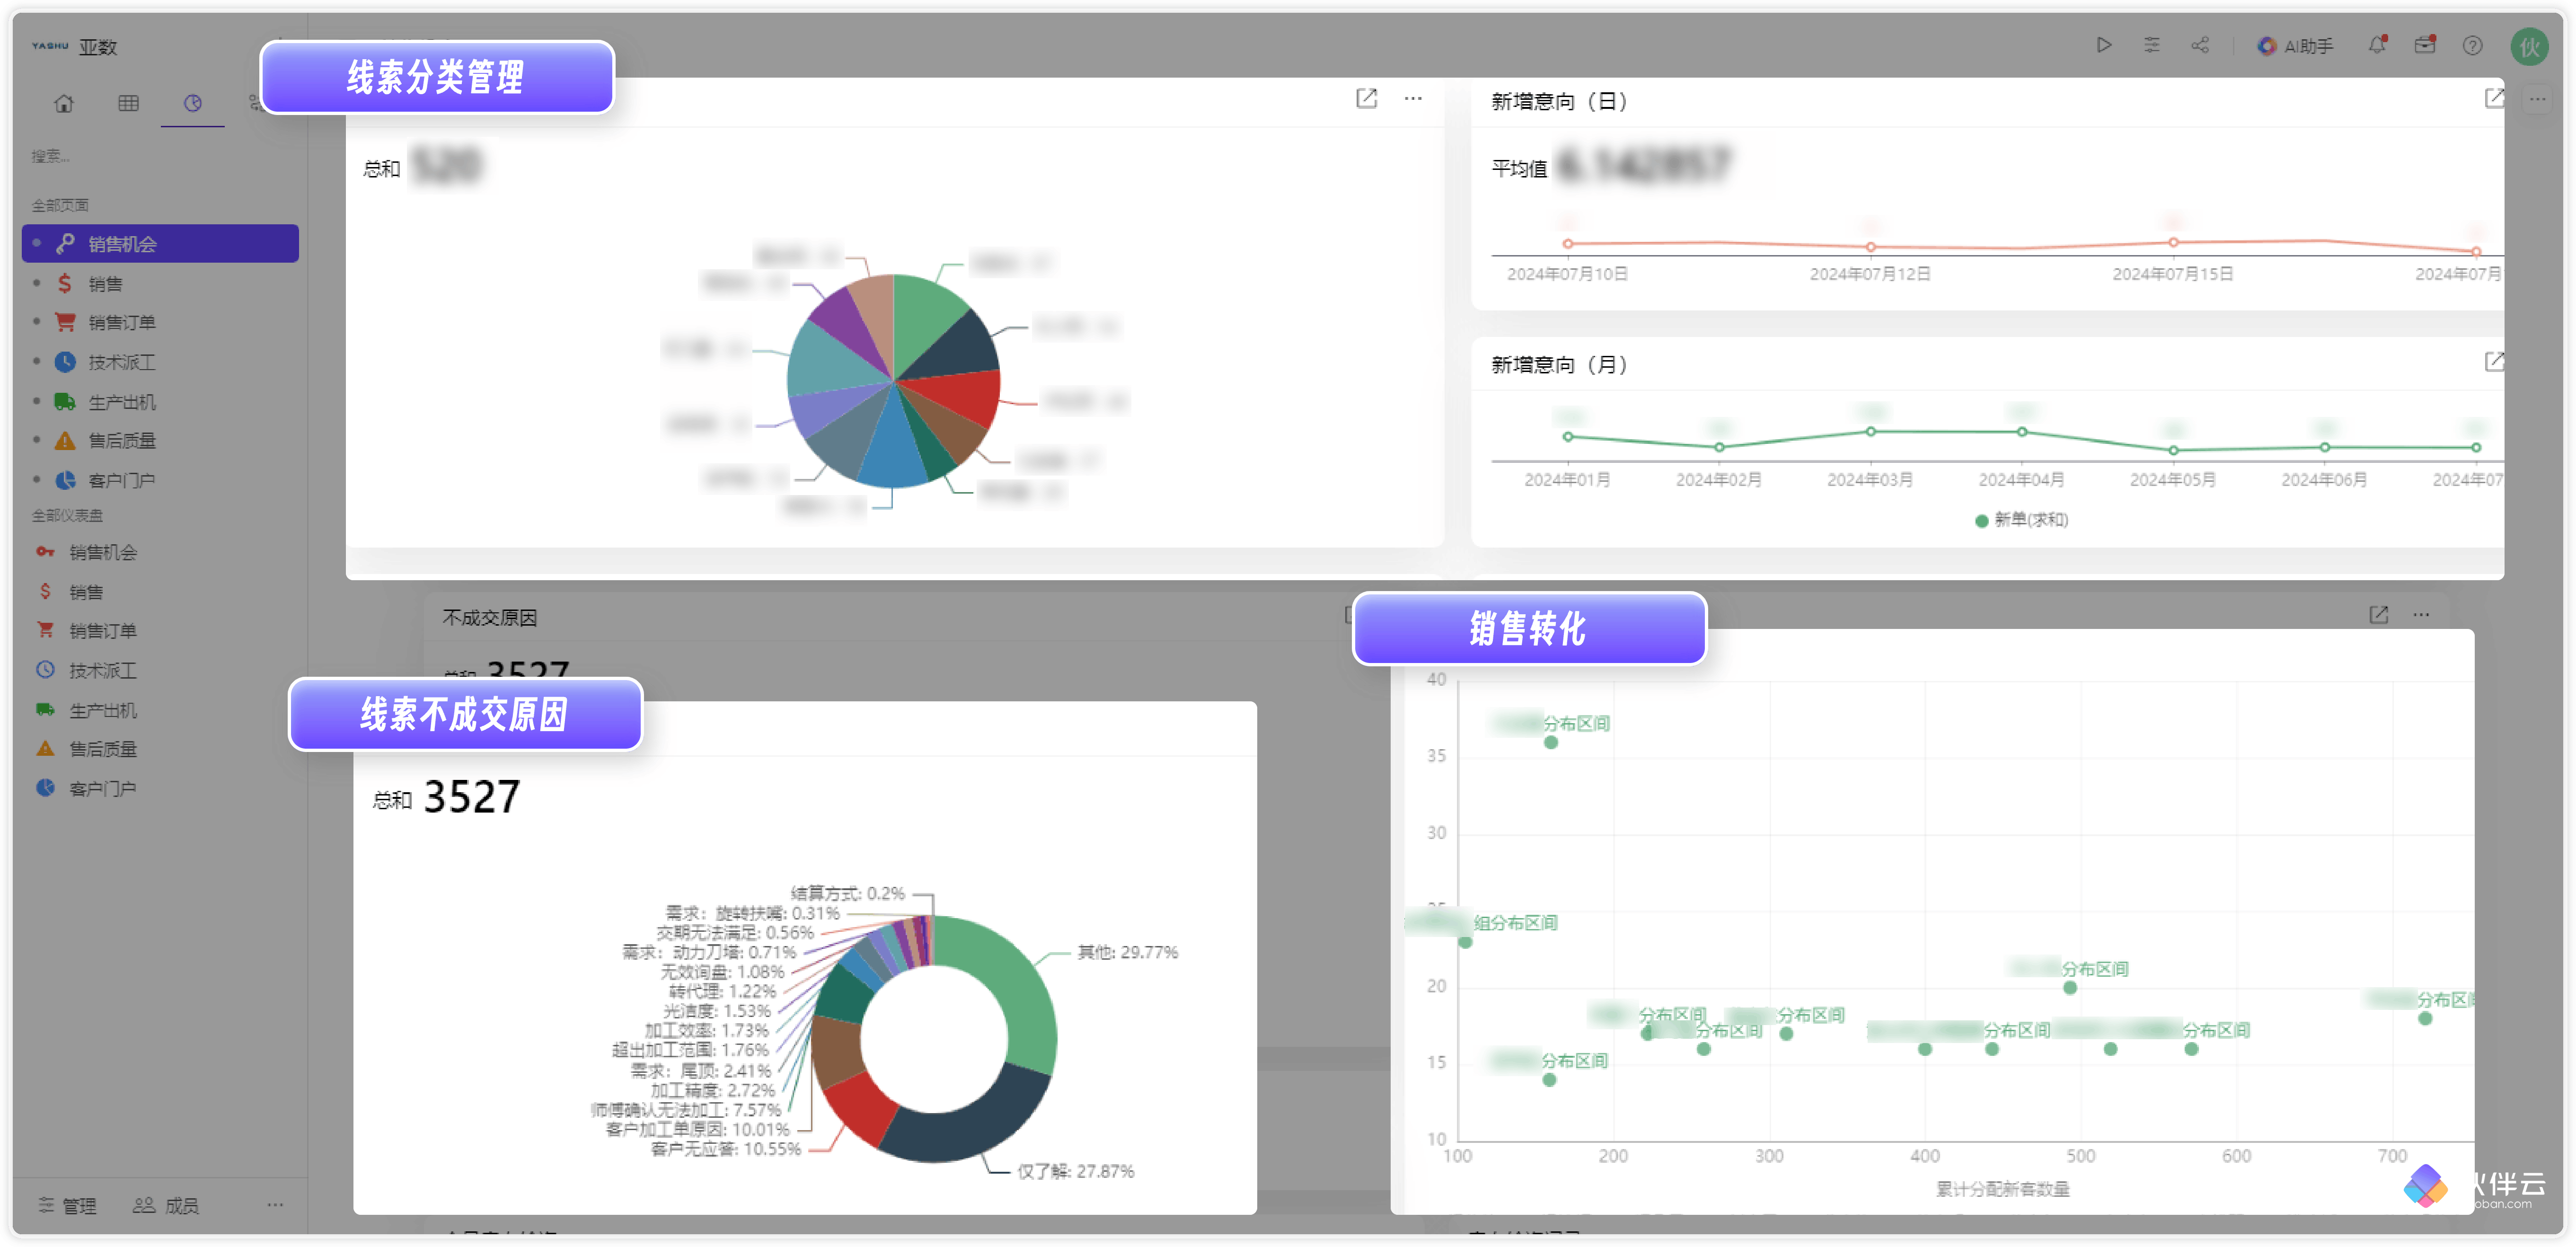Click the sidebar search field
This screenshot has width=2576, height=1247.
(x=160, y=156)
